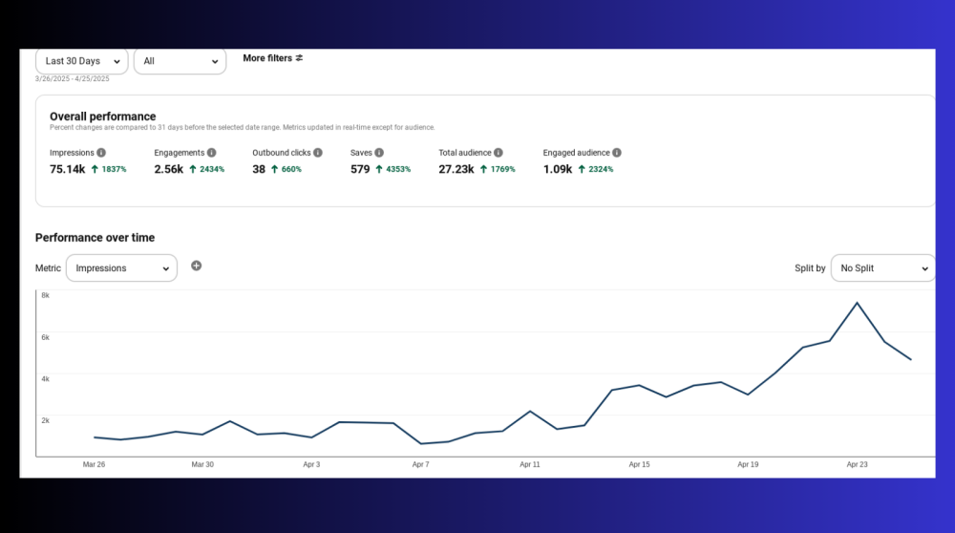955x533 pixels.
Task: Click the Performance over time heading
Action: coord(95,238)
